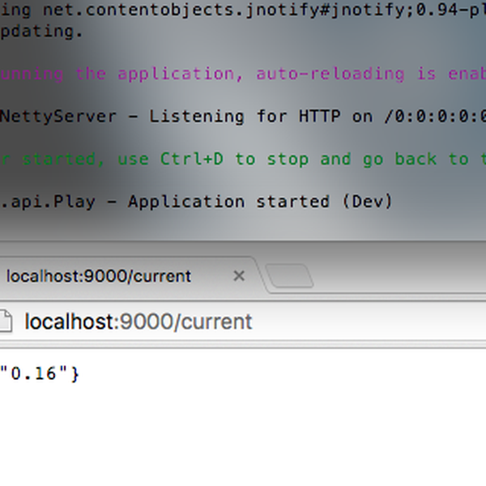Click the page info icon in address bar
This screenshot has height=486, width=486.
click(x=5, y=322)
